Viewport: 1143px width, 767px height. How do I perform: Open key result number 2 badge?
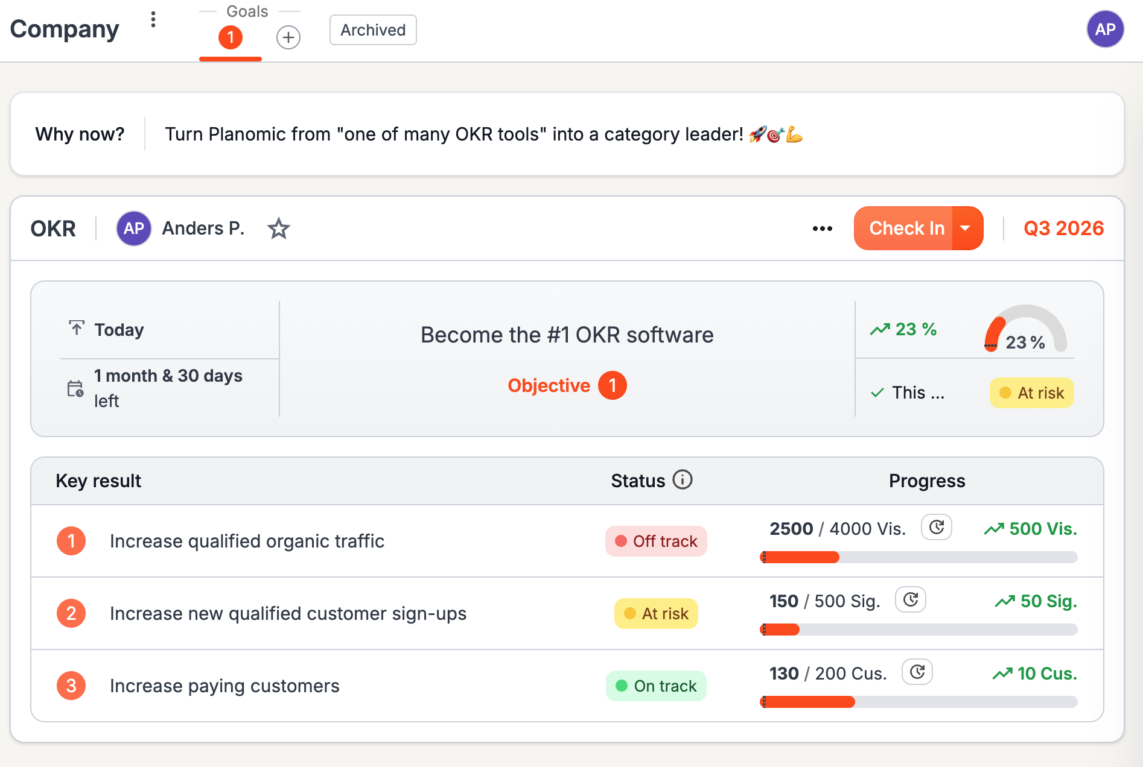71,613
